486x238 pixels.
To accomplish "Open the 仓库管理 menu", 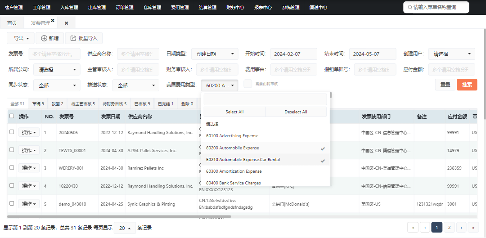I will (x=152, y=8).
